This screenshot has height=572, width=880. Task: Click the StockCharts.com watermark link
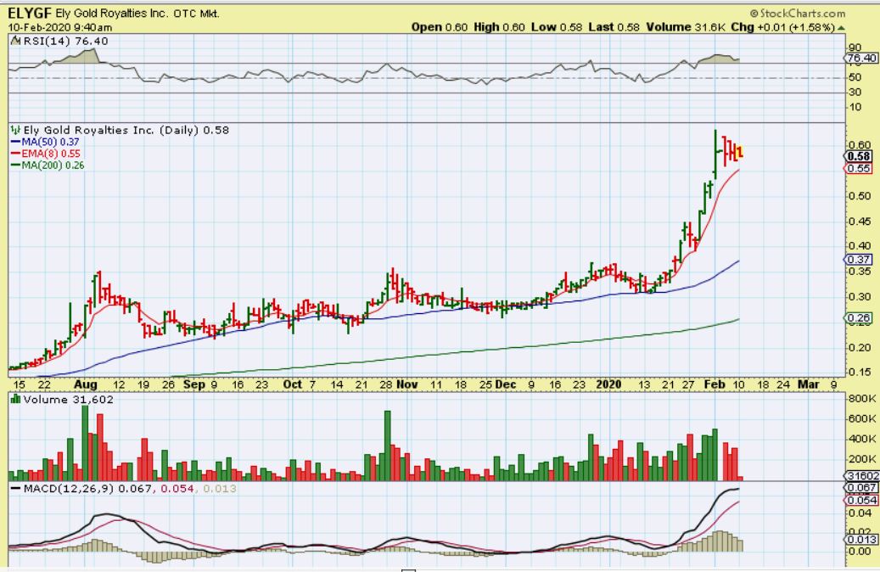(x=798, y=13)
